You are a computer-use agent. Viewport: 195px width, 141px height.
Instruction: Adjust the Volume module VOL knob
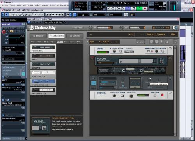(161, 62)
